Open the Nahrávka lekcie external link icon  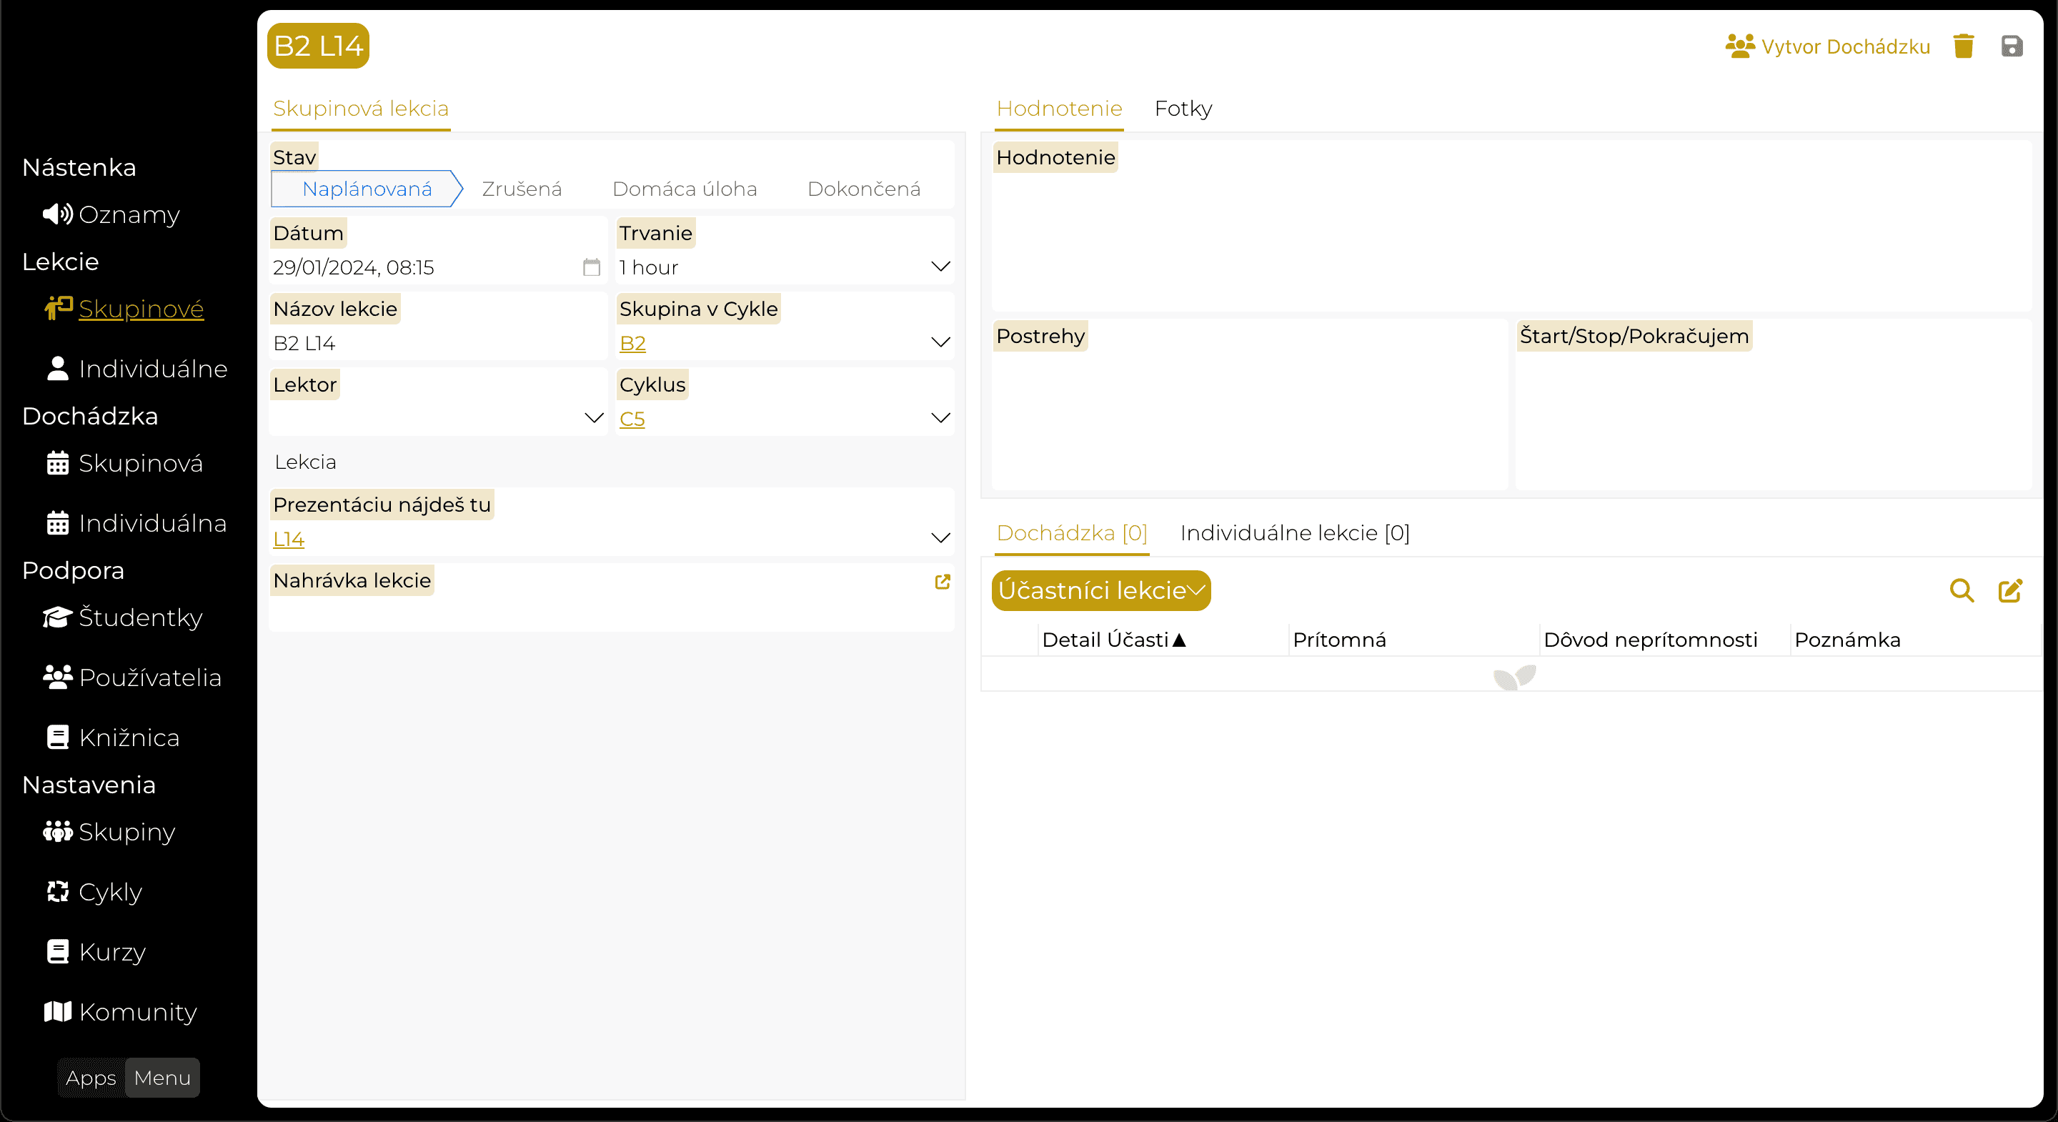click(942, 582)
